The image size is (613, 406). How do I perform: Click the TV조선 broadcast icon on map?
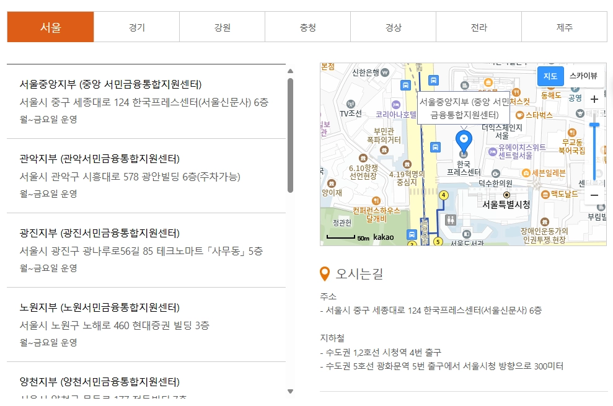[351, 104]
